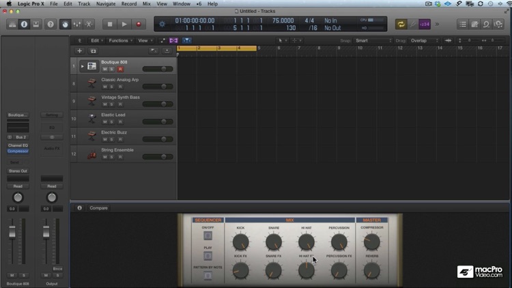Open the Record menu
Screen dimensions: 512x288
129,3
